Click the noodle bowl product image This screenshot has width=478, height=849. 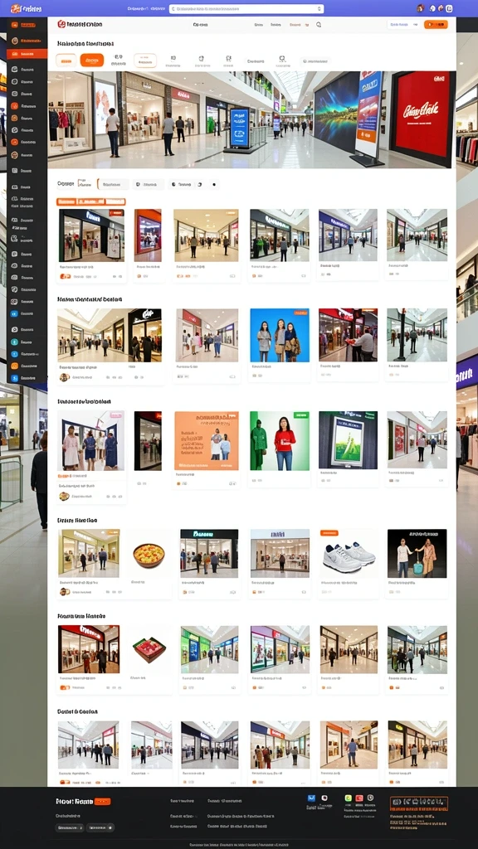[149, 555]
